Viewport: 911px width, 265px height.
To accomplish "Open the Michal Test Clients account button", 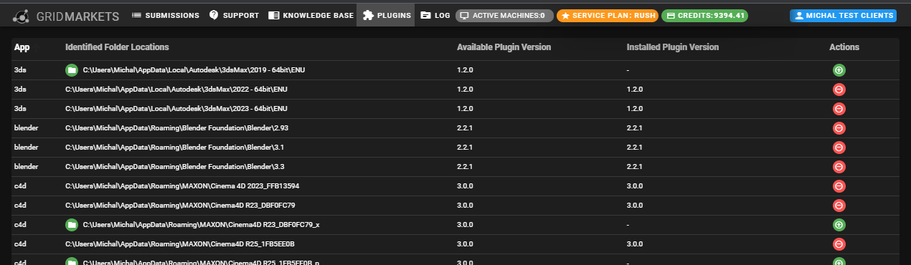I will coord(843,15).
